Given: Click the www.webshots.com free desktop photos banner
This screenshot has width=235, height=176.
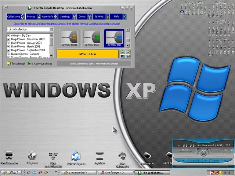Looking at the screenshot, I should (x=94, y=63).
